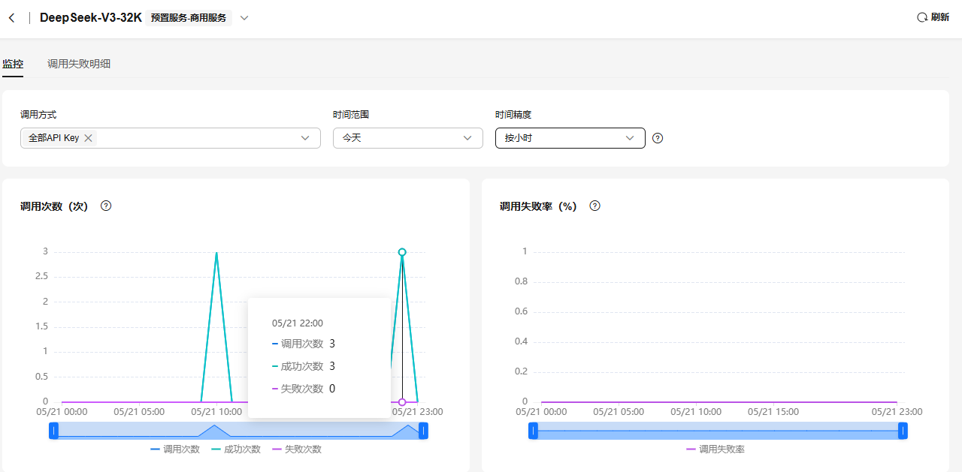962x472 pixels.
Task: Click right handle of call-count zoom slider
Action: click(x=423, y=431)
